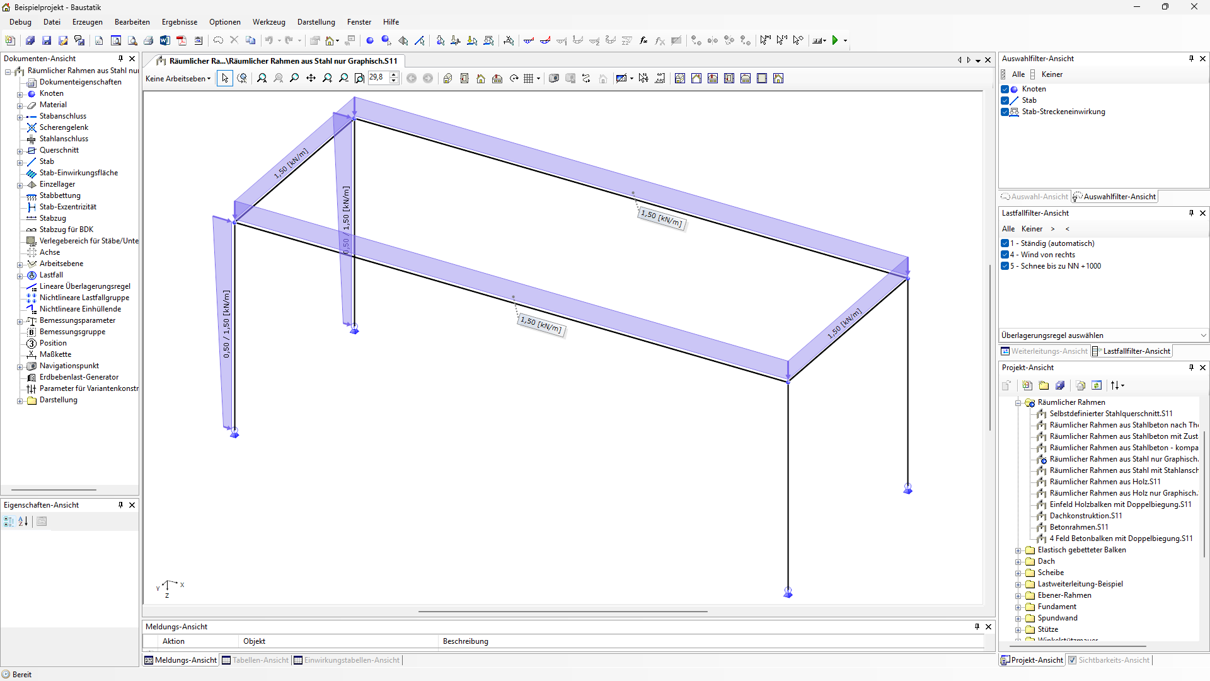
Task: Click the fx formula icon
Action: pos(643,40)
